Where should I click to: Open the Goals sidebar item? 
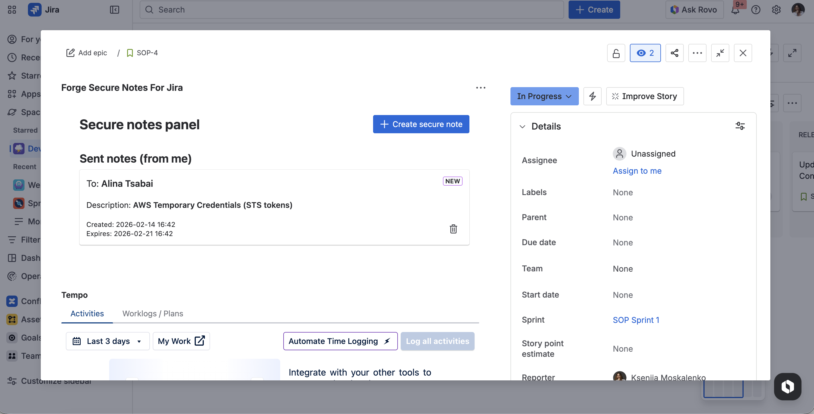[24, 338]
